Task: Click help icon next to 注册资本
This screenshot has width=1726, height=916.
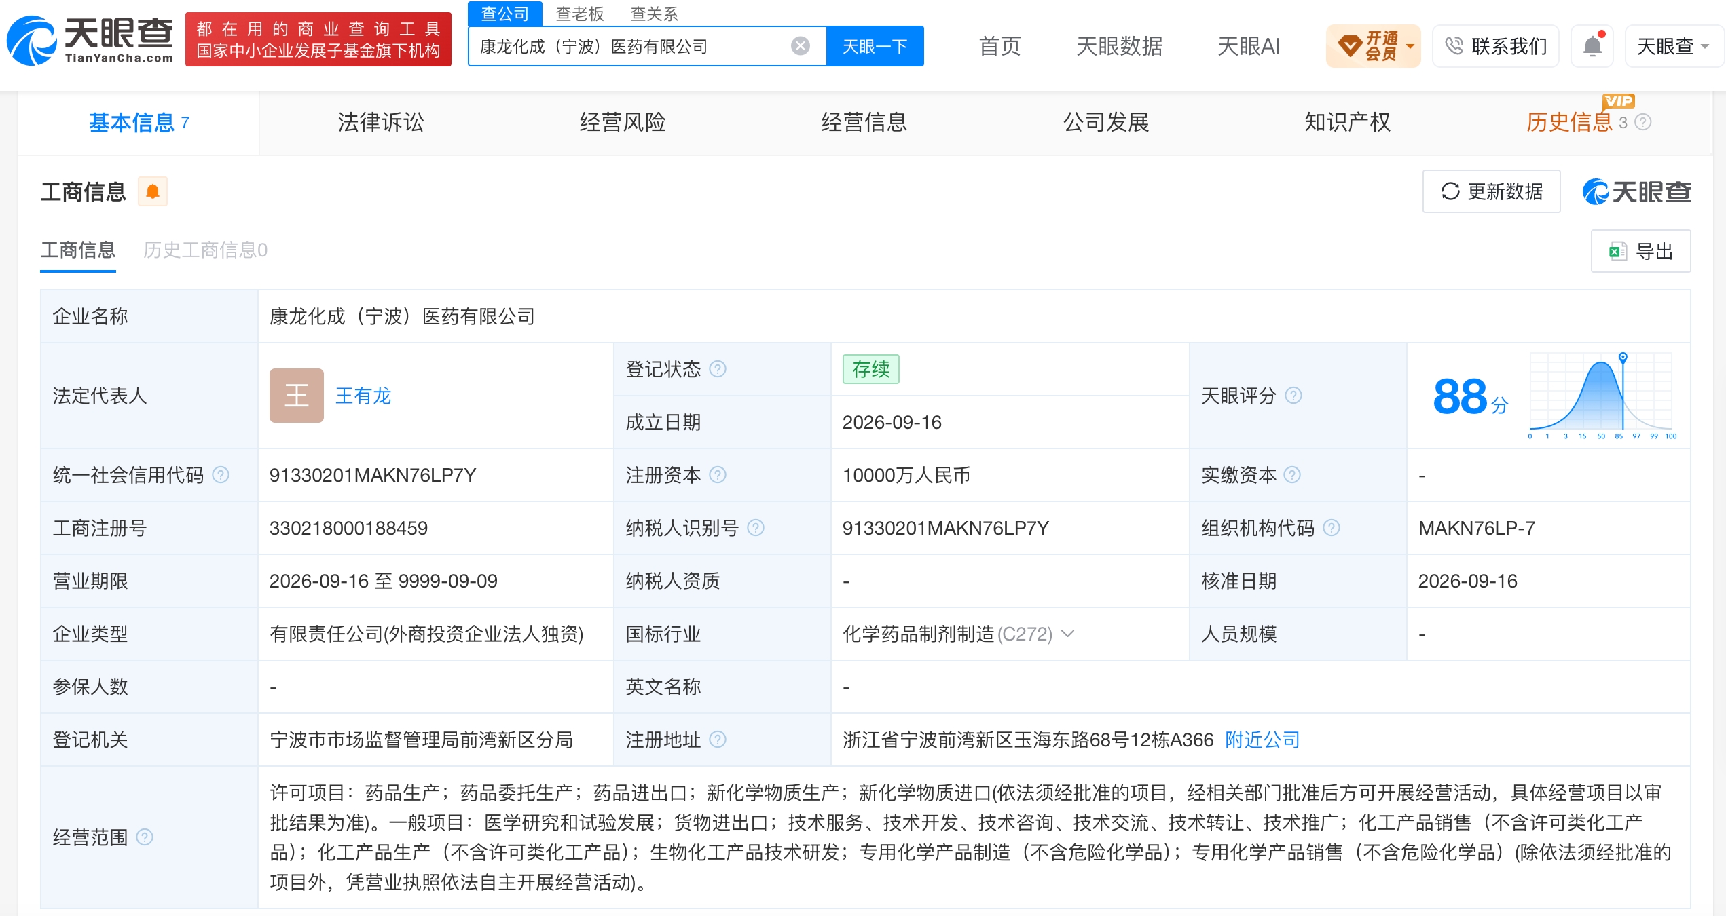Action: tap(718, 475)
